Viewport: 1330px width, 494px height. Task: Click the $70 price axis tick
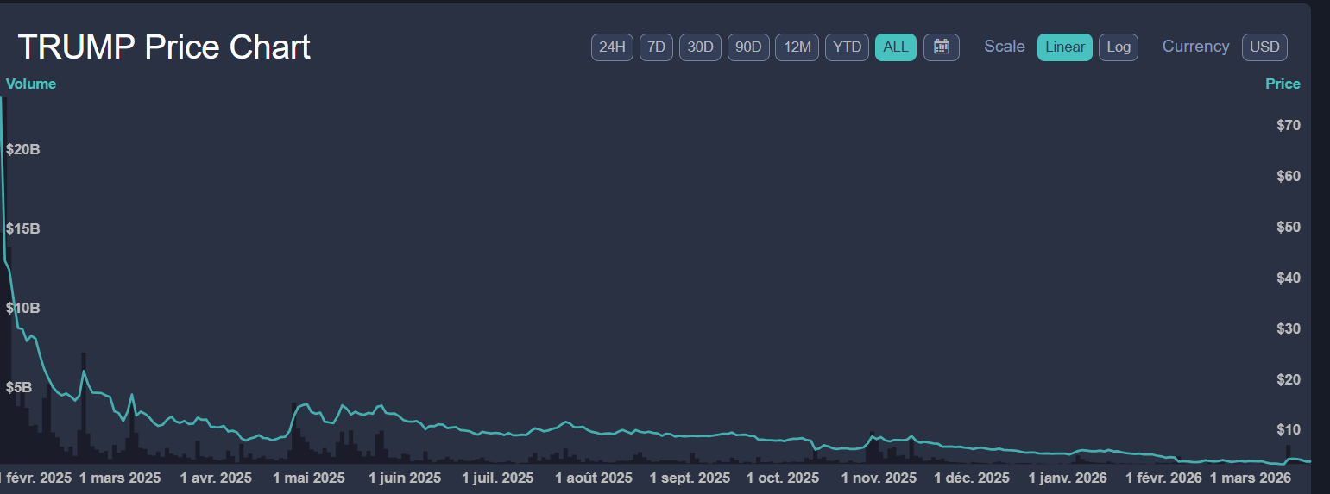click(1289, 126)
